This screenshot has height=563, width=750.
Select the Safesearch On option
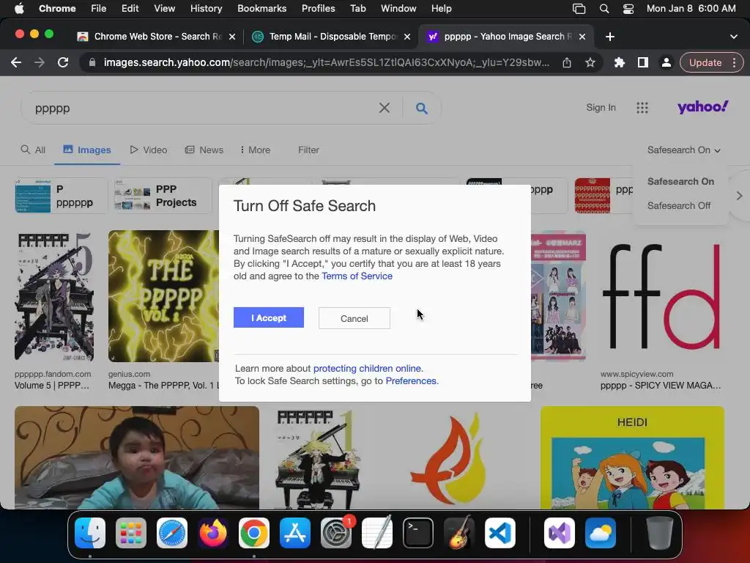(680, 182)
